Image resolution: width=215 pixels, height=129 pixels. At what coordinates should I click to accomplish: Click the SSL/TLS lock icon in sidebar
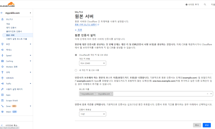point(2,19)
